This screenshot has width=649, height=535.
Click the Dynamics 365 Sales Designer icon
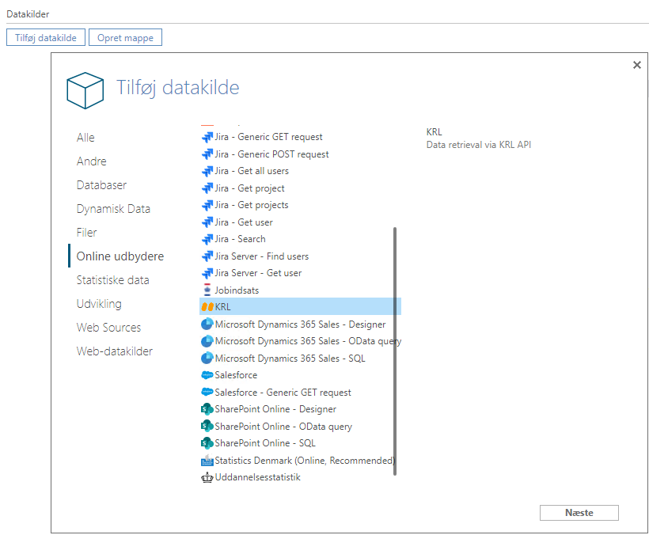[x=207, y=324]
